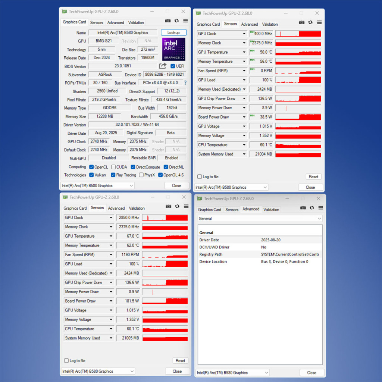Enable Log to file in top-right Sensors window
The width and height of the screenshot is (382, 382).
click(200, 176)
